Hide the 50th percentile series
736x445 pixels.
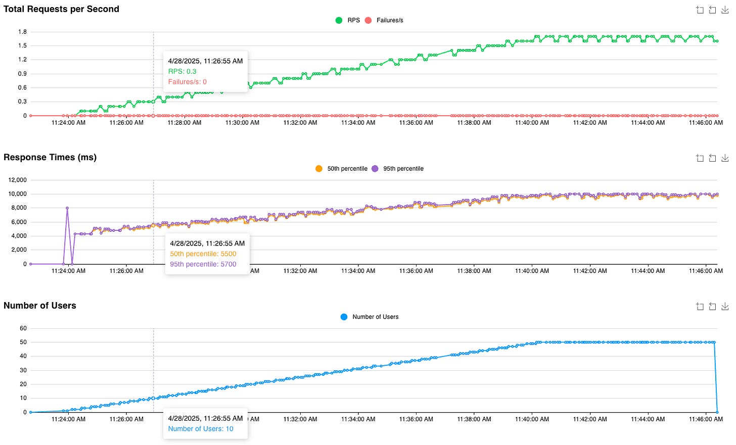(x=341, y=169)
